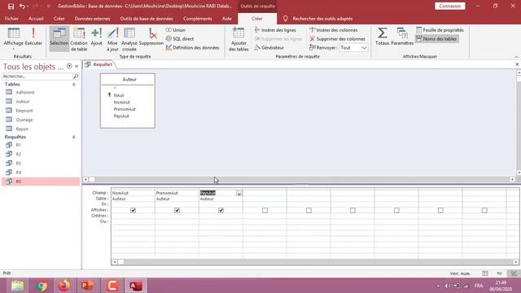
Task: Open SQL direct query option
Action: [x=180, y=39]
